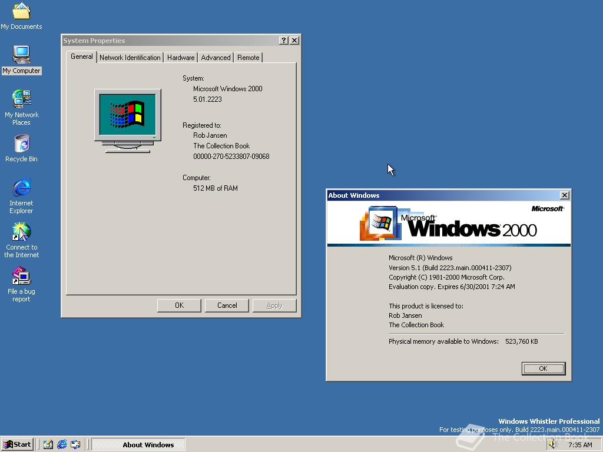Open the Advanced tab
Image resolution: width=603 pixels, height=452 pixels.
[x=216, y=58]
